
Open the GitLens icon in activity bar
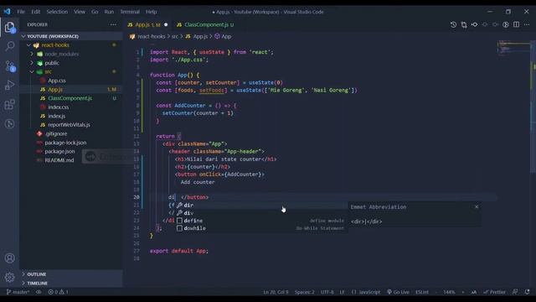tap(9, 123)
